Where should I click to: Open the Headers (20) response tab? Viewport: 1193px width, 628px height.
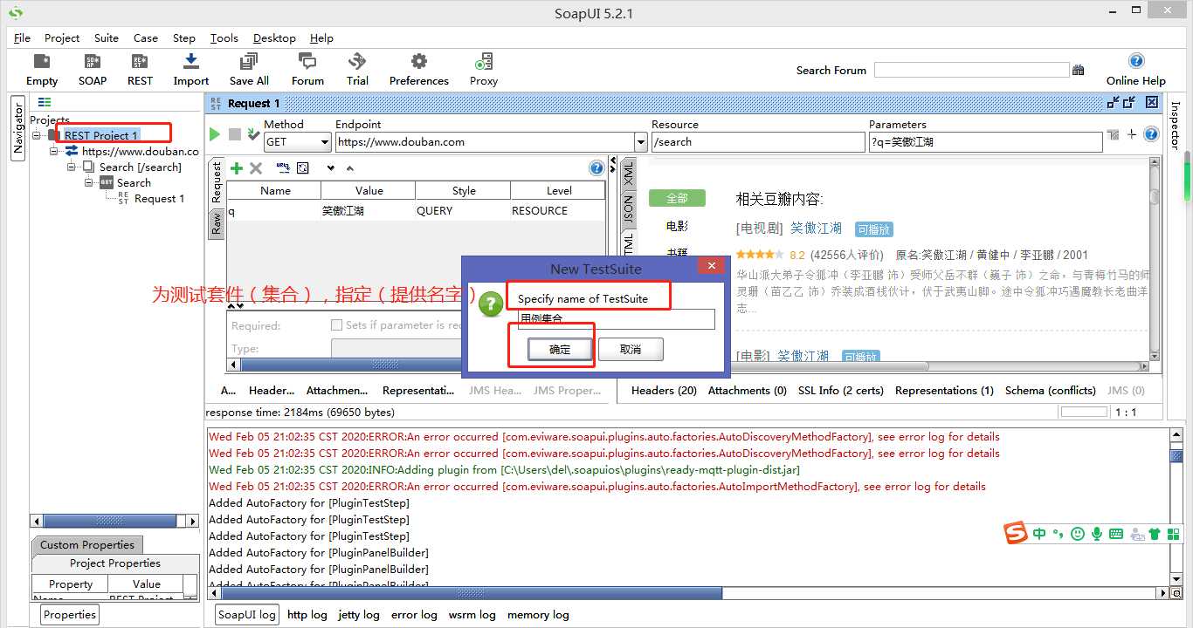[664, 390]
